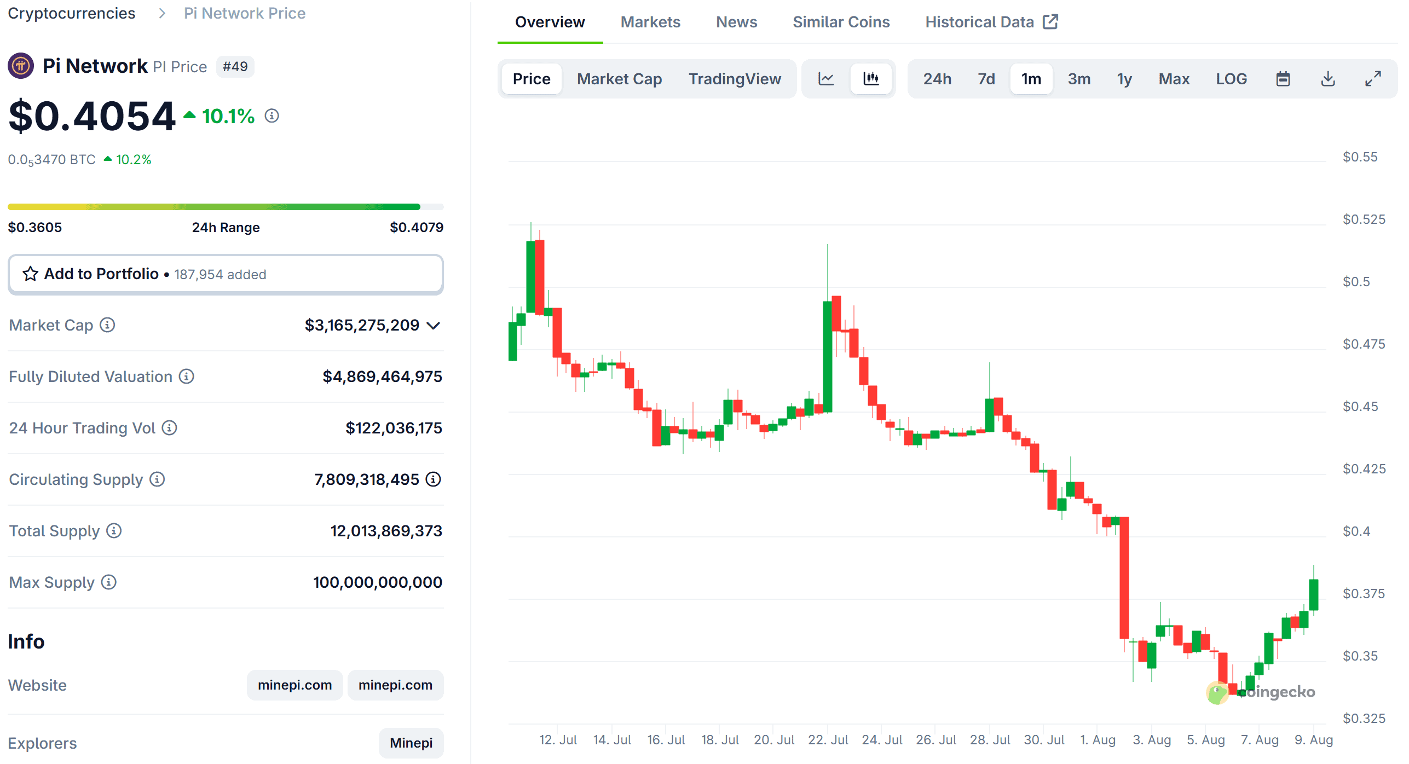Open Market Cap info icon

coord(107,325)
